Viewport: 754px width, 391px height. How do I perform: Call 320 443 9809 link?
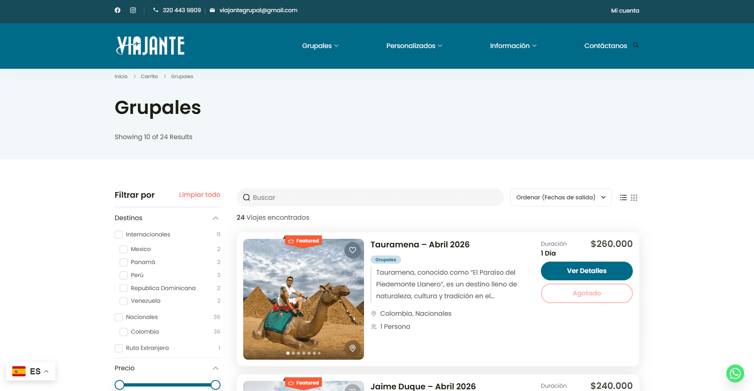[181, 10]
